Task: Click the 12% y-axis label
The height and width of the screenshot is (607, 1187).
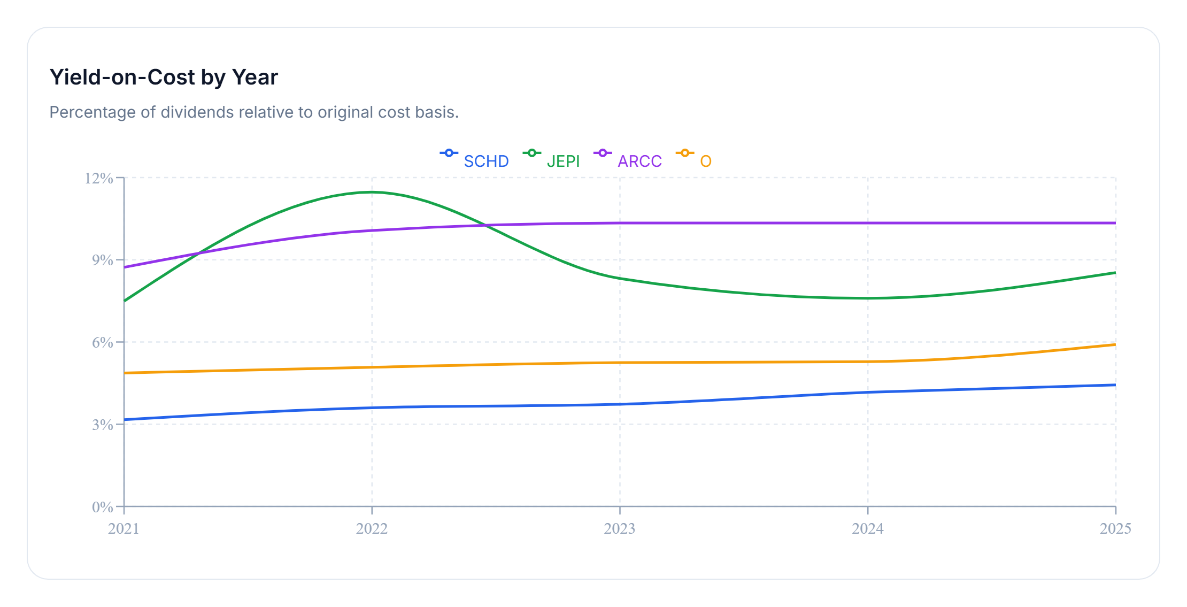Action: coord(99,178)
